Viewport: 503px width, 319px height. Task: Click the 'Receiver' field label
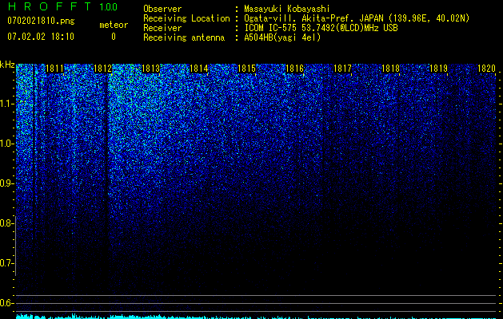pos(162,28)
